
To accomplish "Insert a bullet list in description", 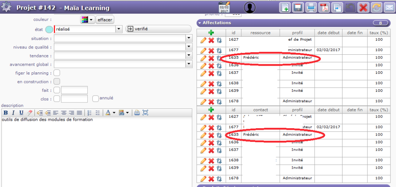I will (x=98, y=113).
